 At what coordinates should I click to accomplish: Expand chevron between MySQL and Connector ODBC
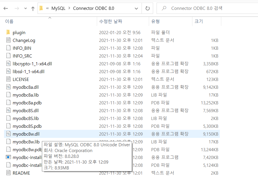pyautogui.click(x=69, y=8)
